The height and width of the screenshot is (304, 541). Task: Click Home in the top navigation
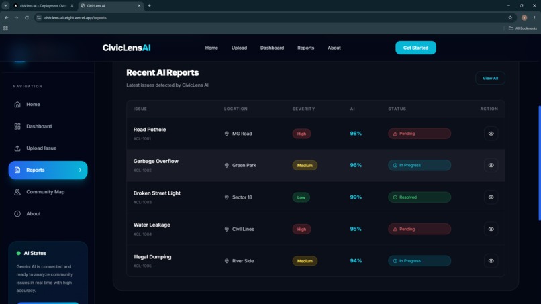[x=211, y=48]
